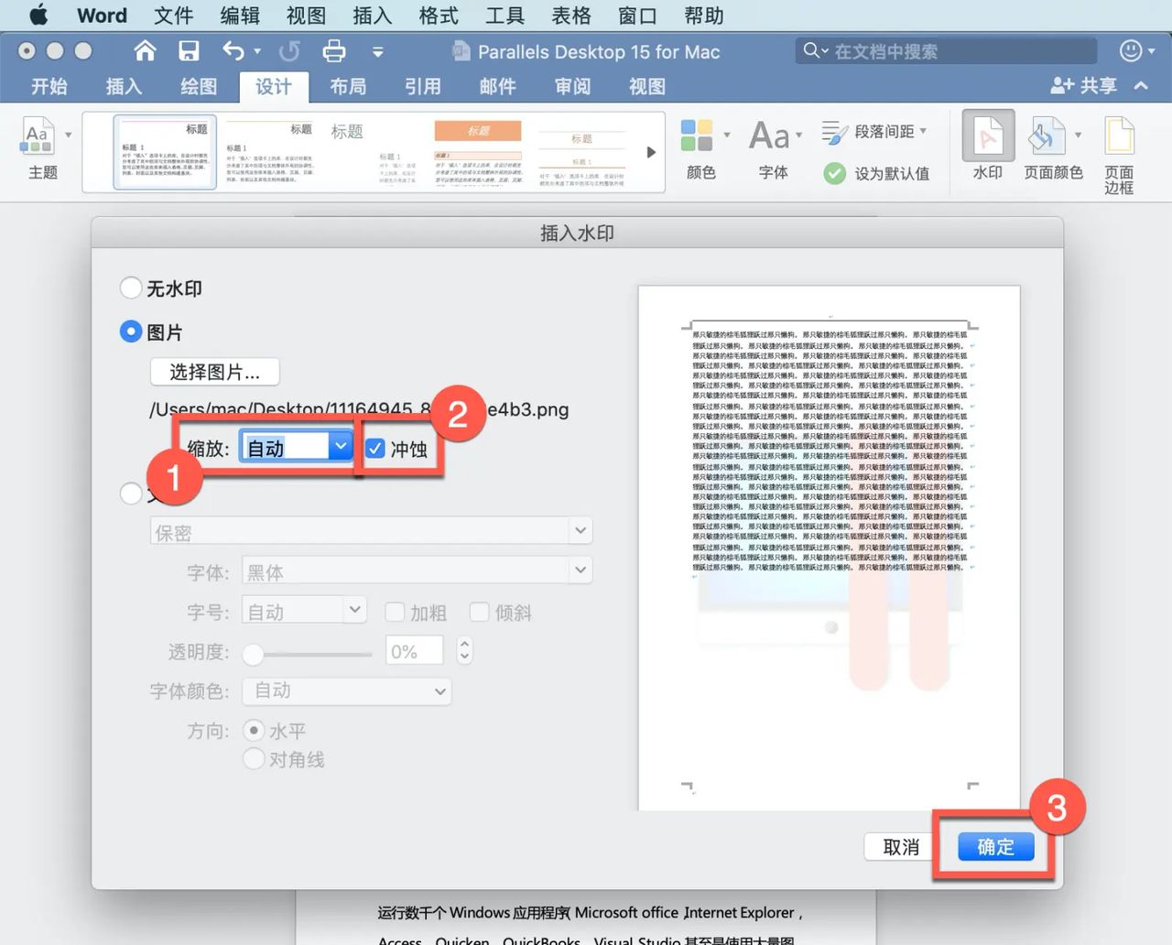Open the 主题 gallery icon
Image resolution: width=1172 pixels, height=945 pixels.
coord(38,137)
